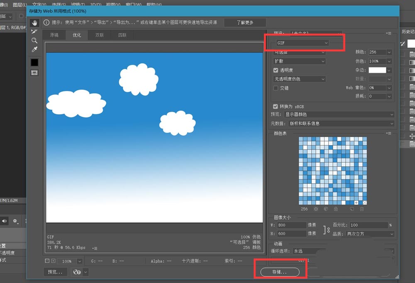Viewport: 415px width, 283px height.
Task: Select the Hand tool in the dialog toolbar
Action: tap(34, 22)
